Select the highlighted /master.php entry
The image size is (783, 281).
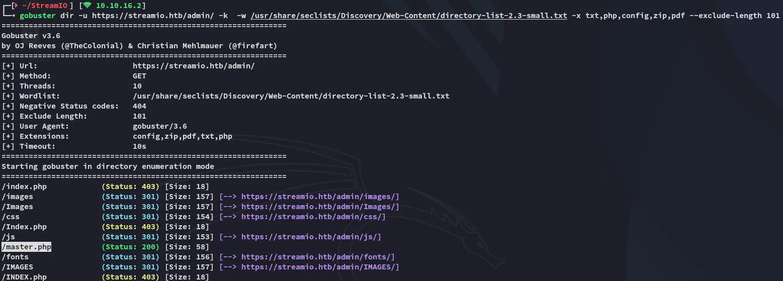tap(27, 247)
